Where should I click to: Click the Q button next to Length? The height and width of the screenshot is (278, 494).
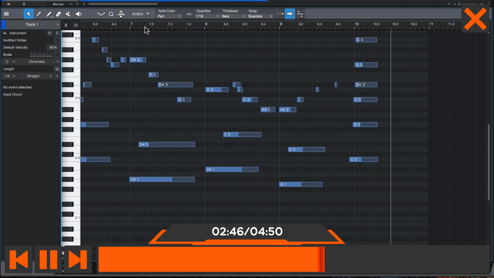(x=57, y=69)
